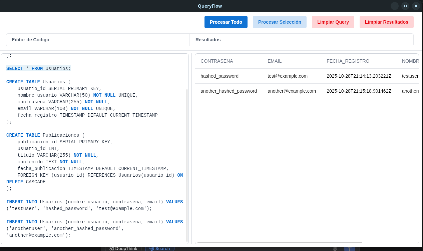Select the another_hashed_password results cell

(x=229, y=91)
